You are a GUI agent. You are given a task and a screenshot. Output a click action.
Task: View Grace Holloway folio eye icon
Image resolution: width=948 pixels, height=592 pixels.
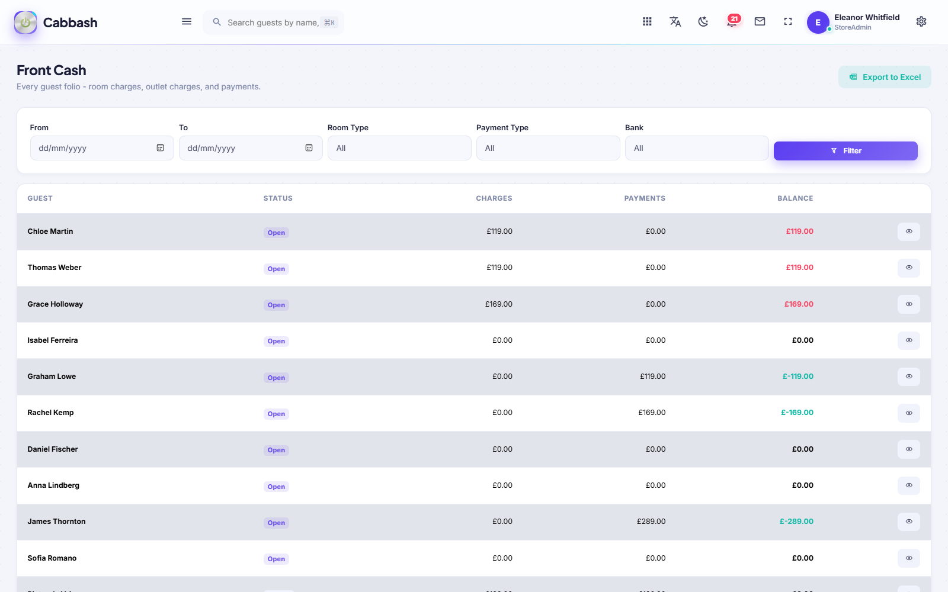tap(909, 304)
